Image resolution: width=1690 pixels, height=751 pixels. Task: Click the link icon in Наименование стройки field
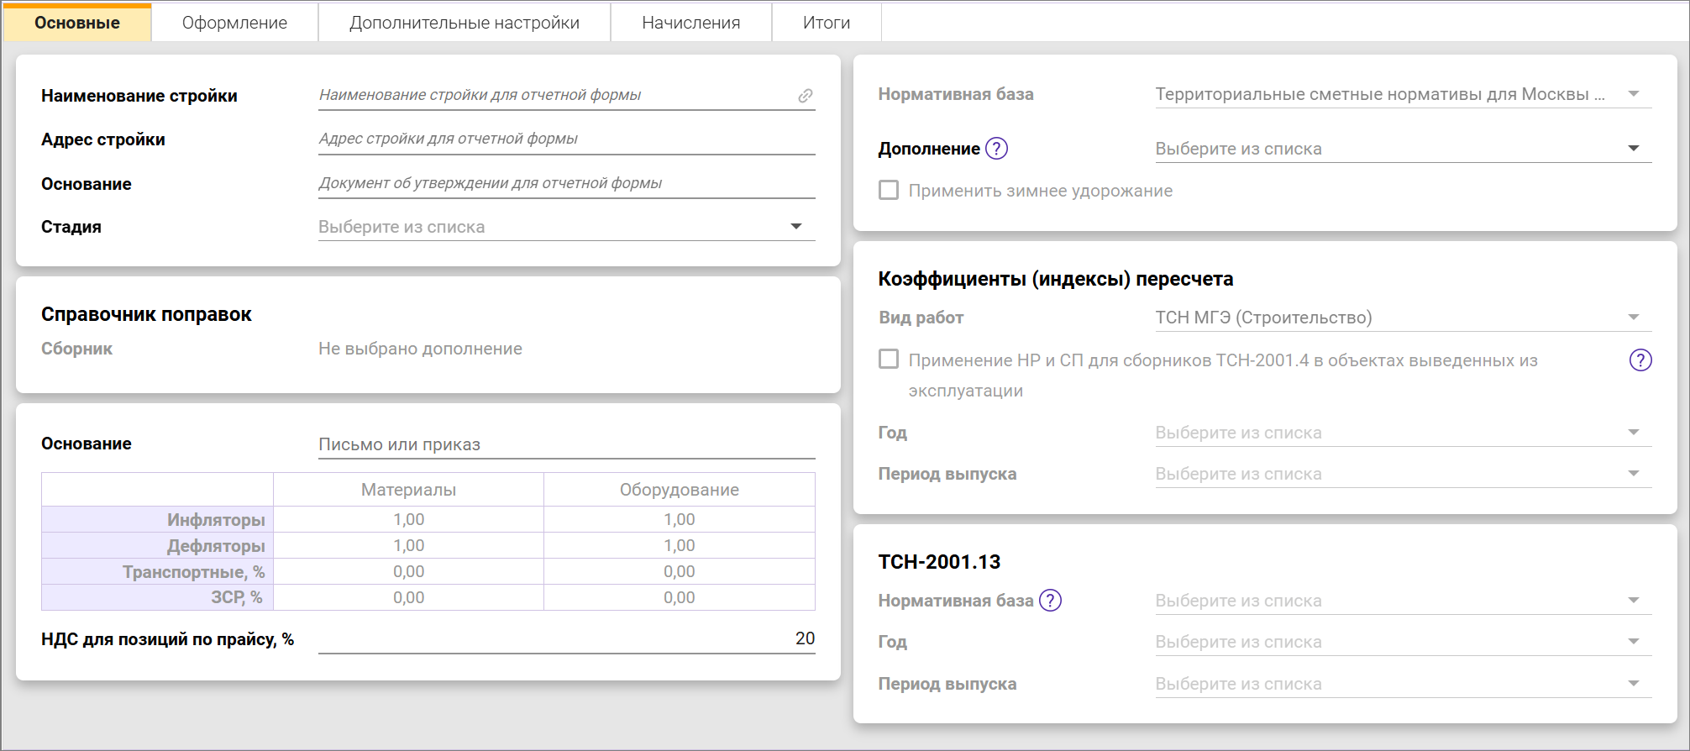(805, 96)
